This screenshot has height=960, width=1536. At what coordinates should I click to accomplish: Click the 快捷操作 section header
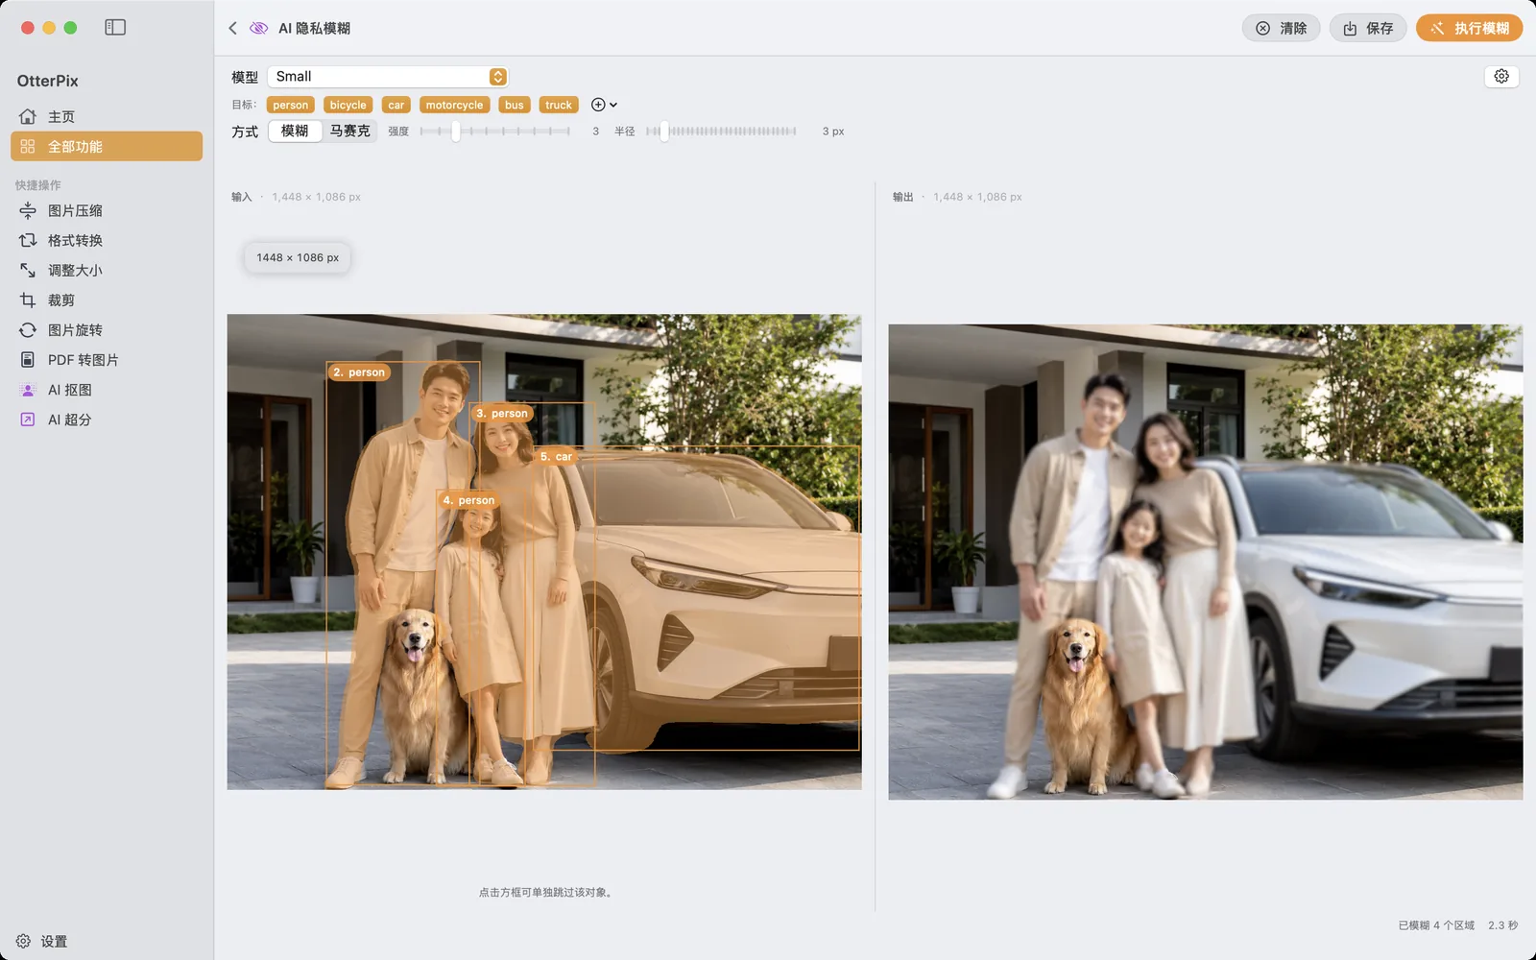pos(37,185)
